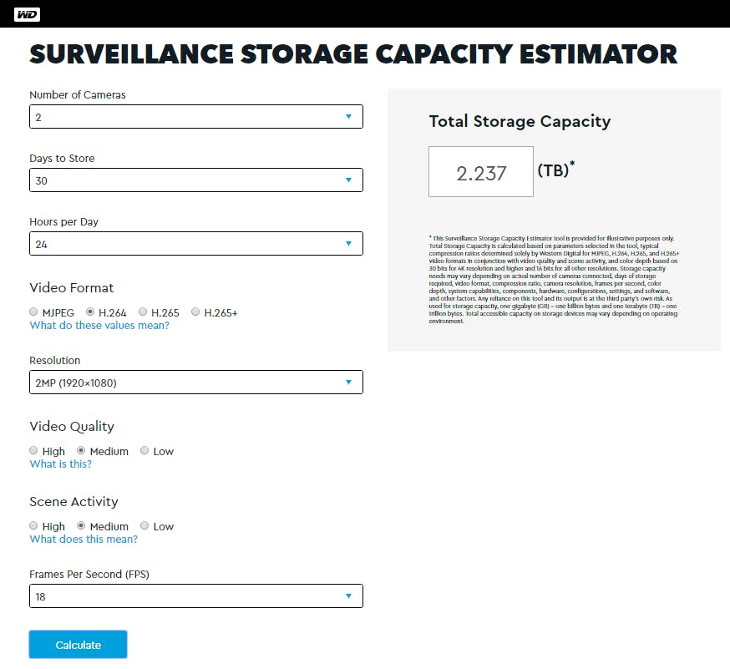Expand the Days to Store dropdown

tap(196, 180)
